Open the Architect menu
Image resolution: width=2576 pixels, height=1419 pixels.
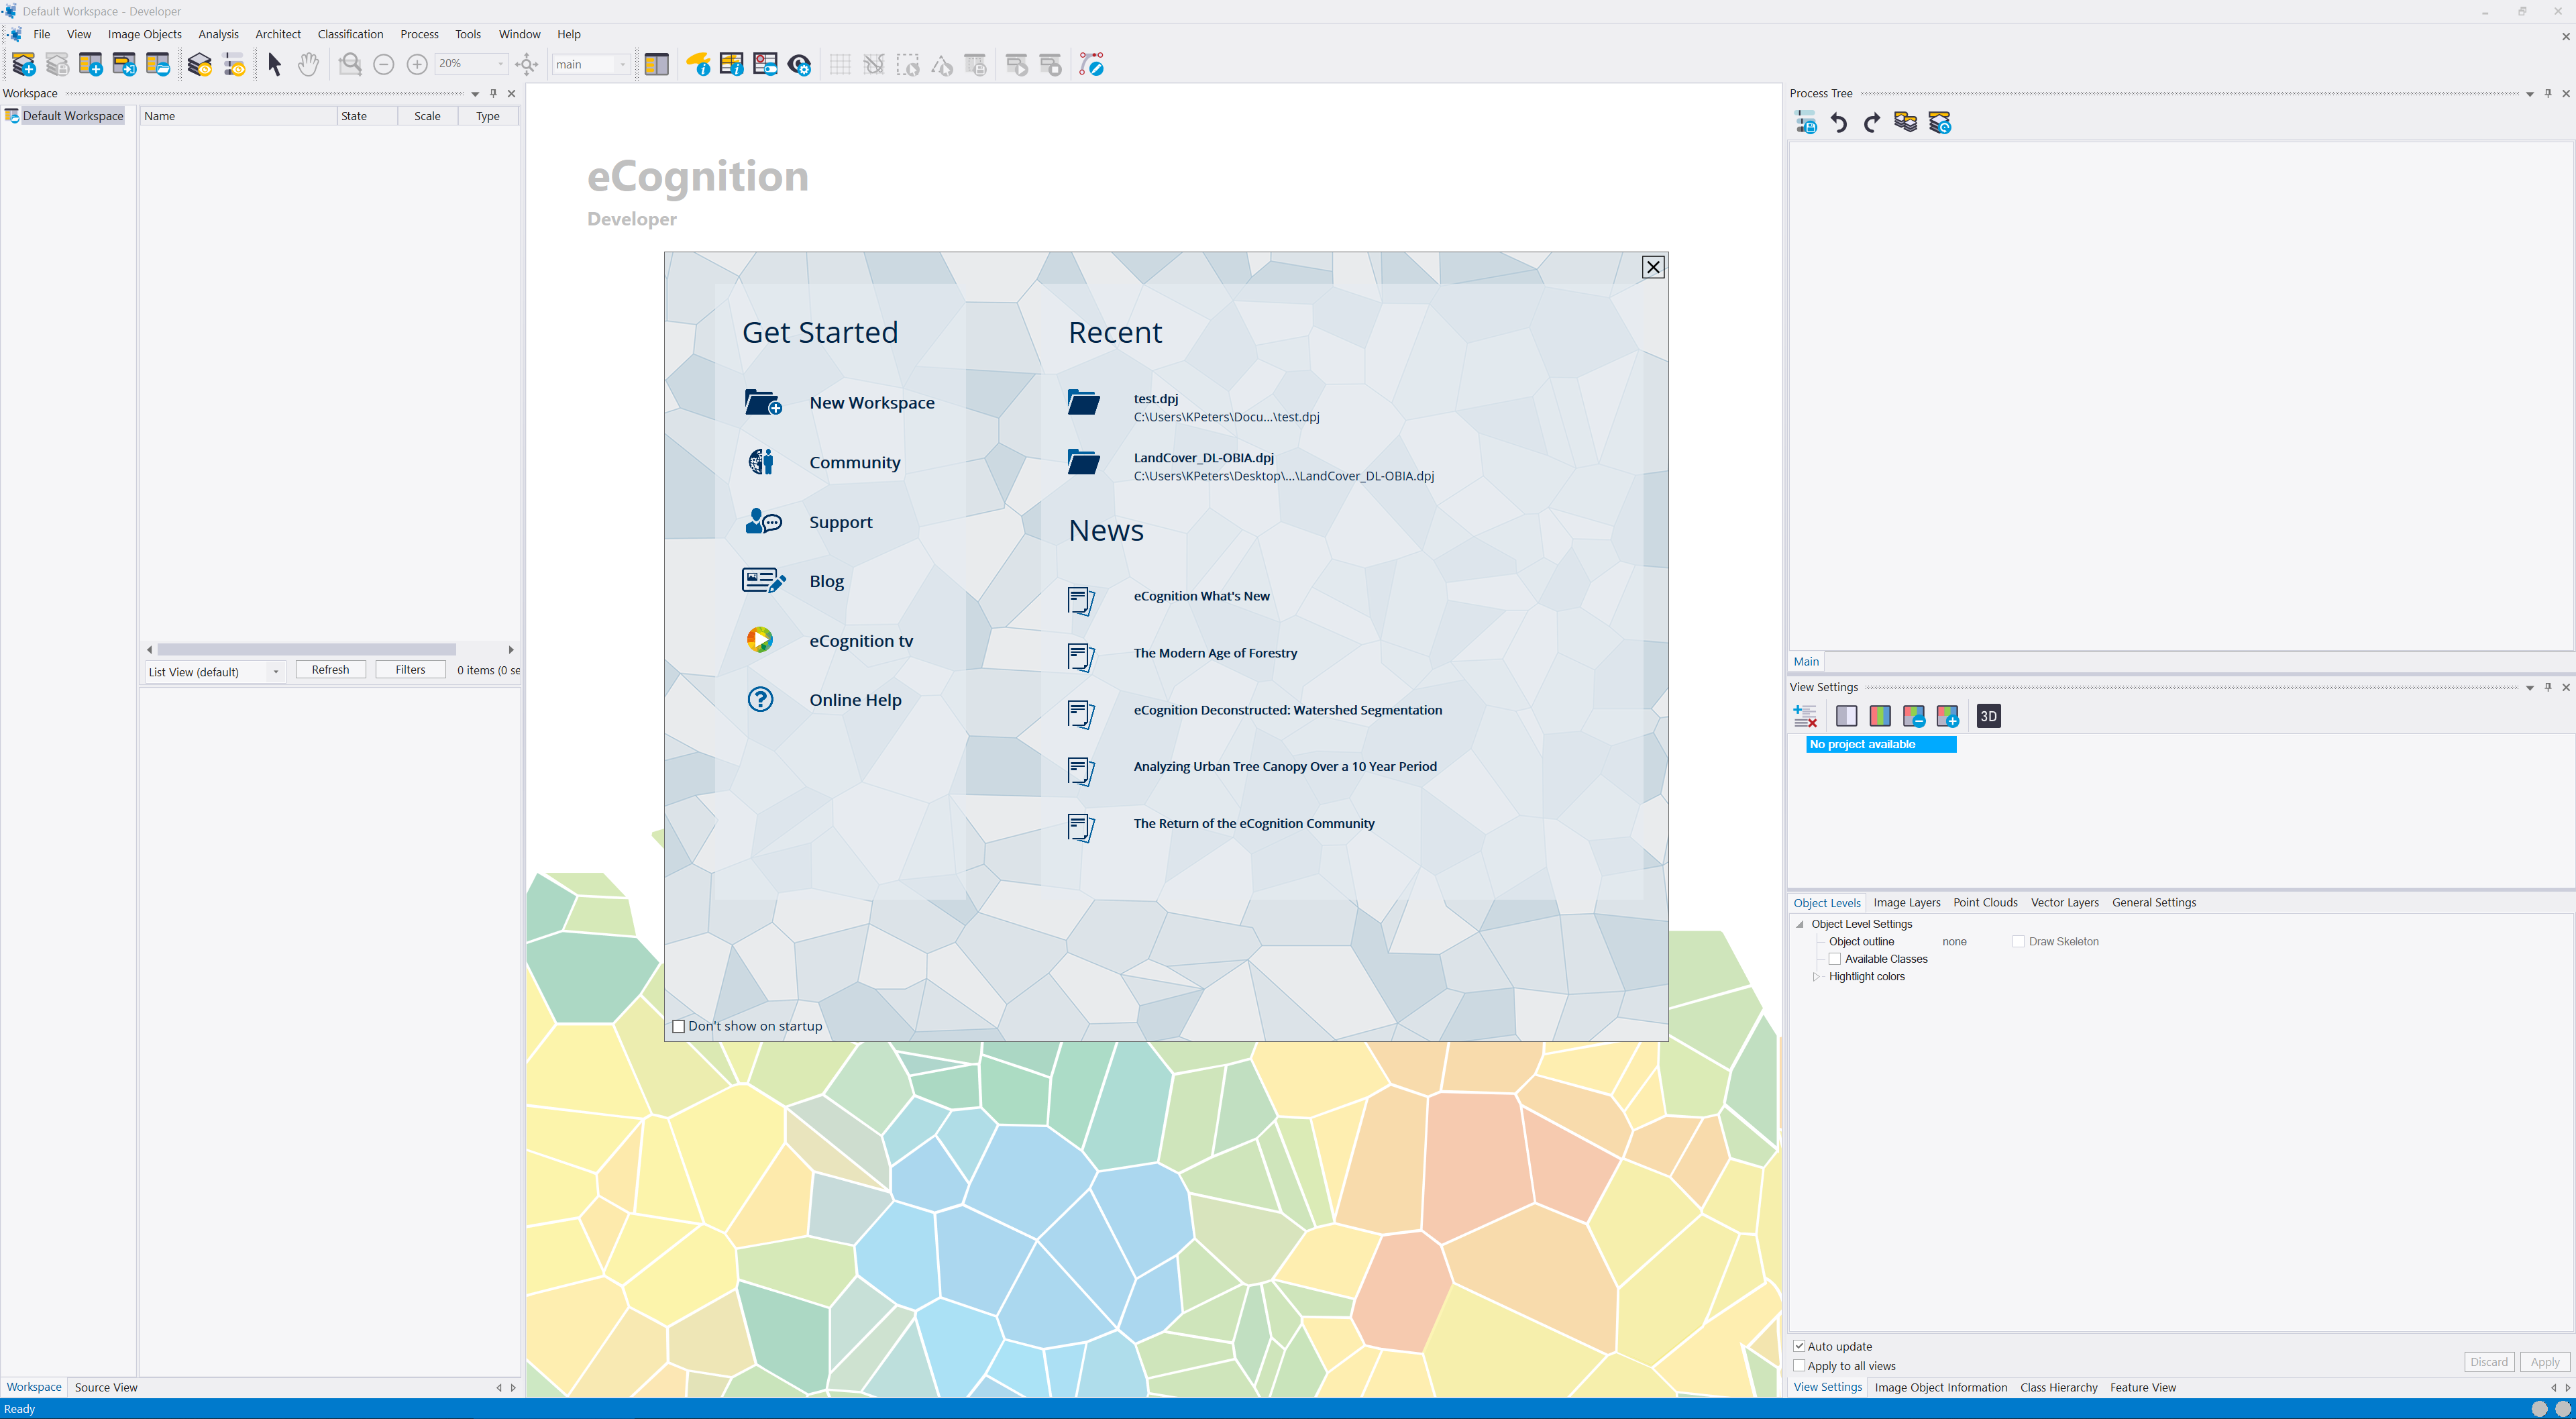click(278, 34)
